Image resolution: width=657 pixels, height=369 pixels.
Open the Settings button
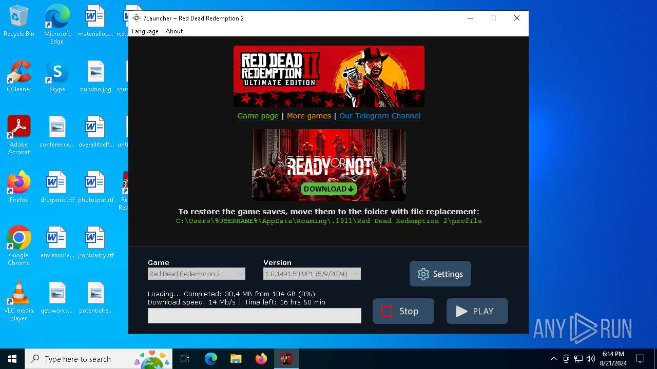[440, 274]
